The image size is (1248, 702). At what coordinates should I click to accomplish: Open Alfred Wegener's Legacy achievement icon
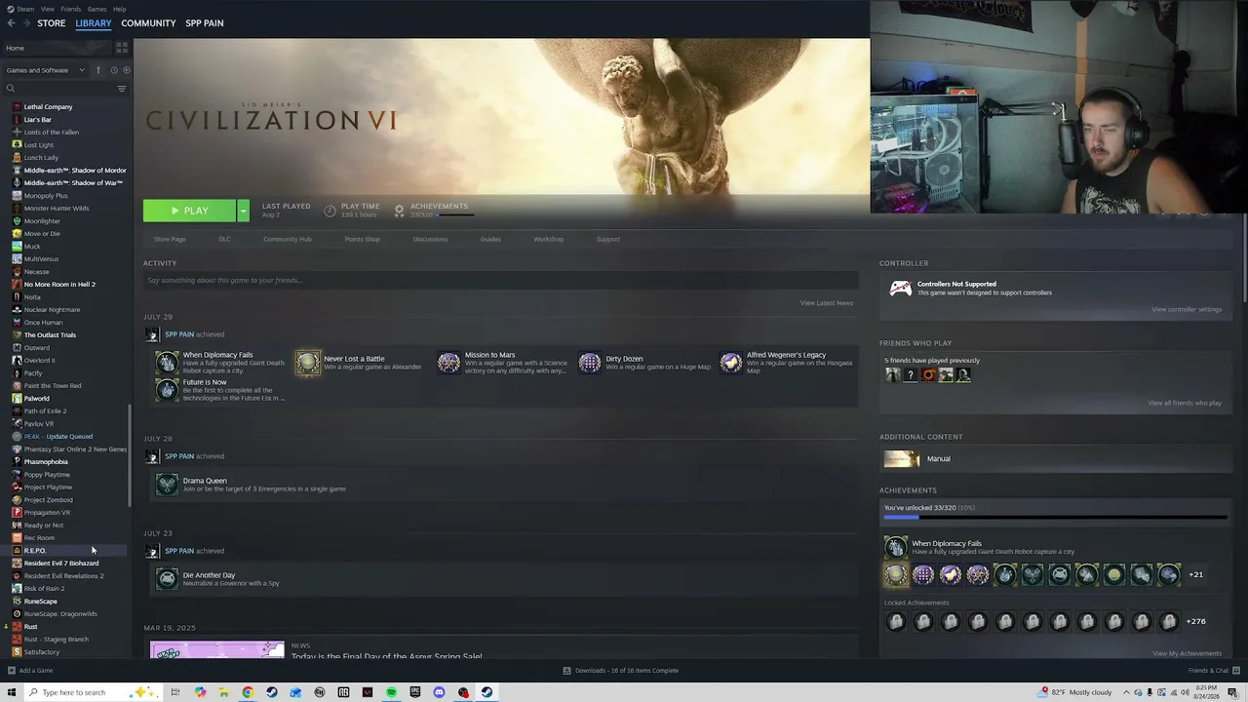click(x=731, y=363)
